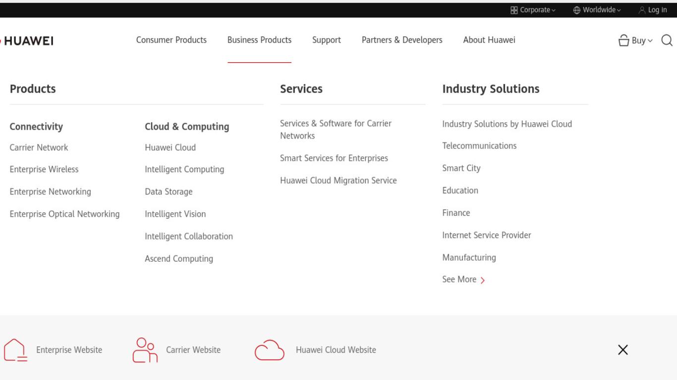Image resolution: width=677 pixels, height=380 pixels.
Task: Open Huawei Cloud Website text link
Action: (336, 350)
